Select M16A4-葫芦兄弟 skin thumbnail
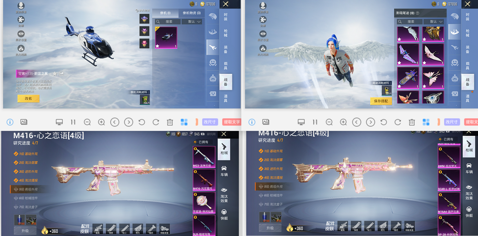478x236 pixels. 449,203
